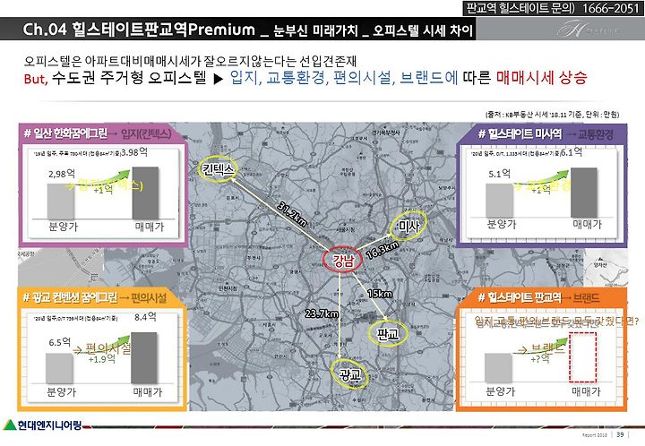
Task: Click the 1666-2051 inquiry phone banner
Action: coord(553,8)
